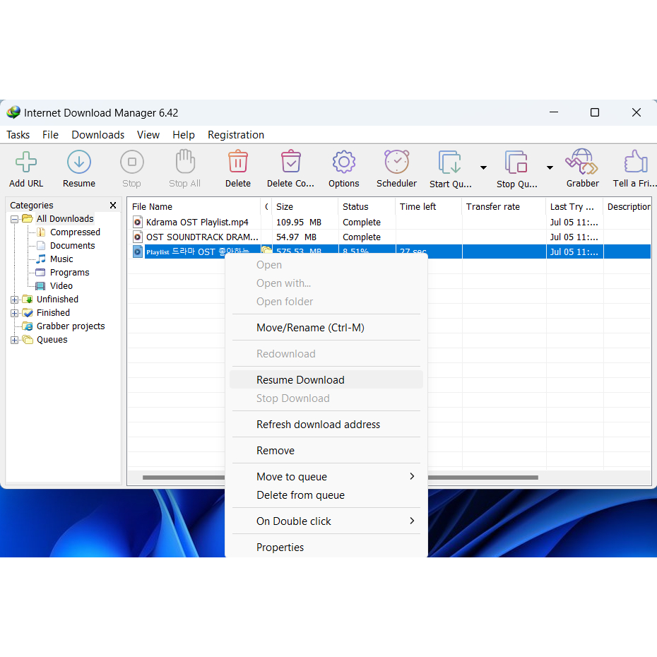Choose Move/Rename from the context menu
The width and height of the screenshot is (657, 657).
pyautogui.click(x=326, y=328)
